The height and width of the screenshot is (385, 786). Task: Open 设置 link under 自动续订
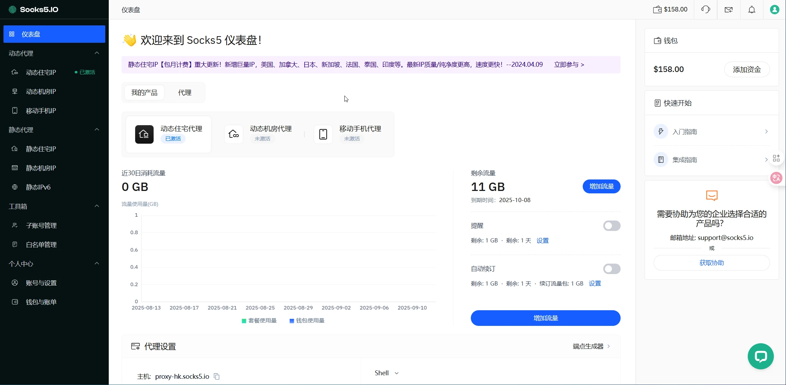click(595, 284)
